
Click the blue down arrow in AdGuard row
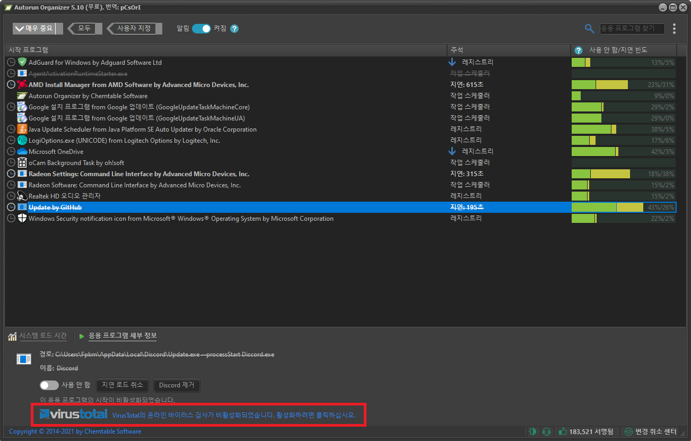click(452, 62)
